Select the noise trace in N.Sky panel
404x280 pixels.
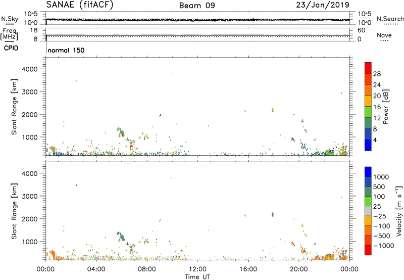197,20
